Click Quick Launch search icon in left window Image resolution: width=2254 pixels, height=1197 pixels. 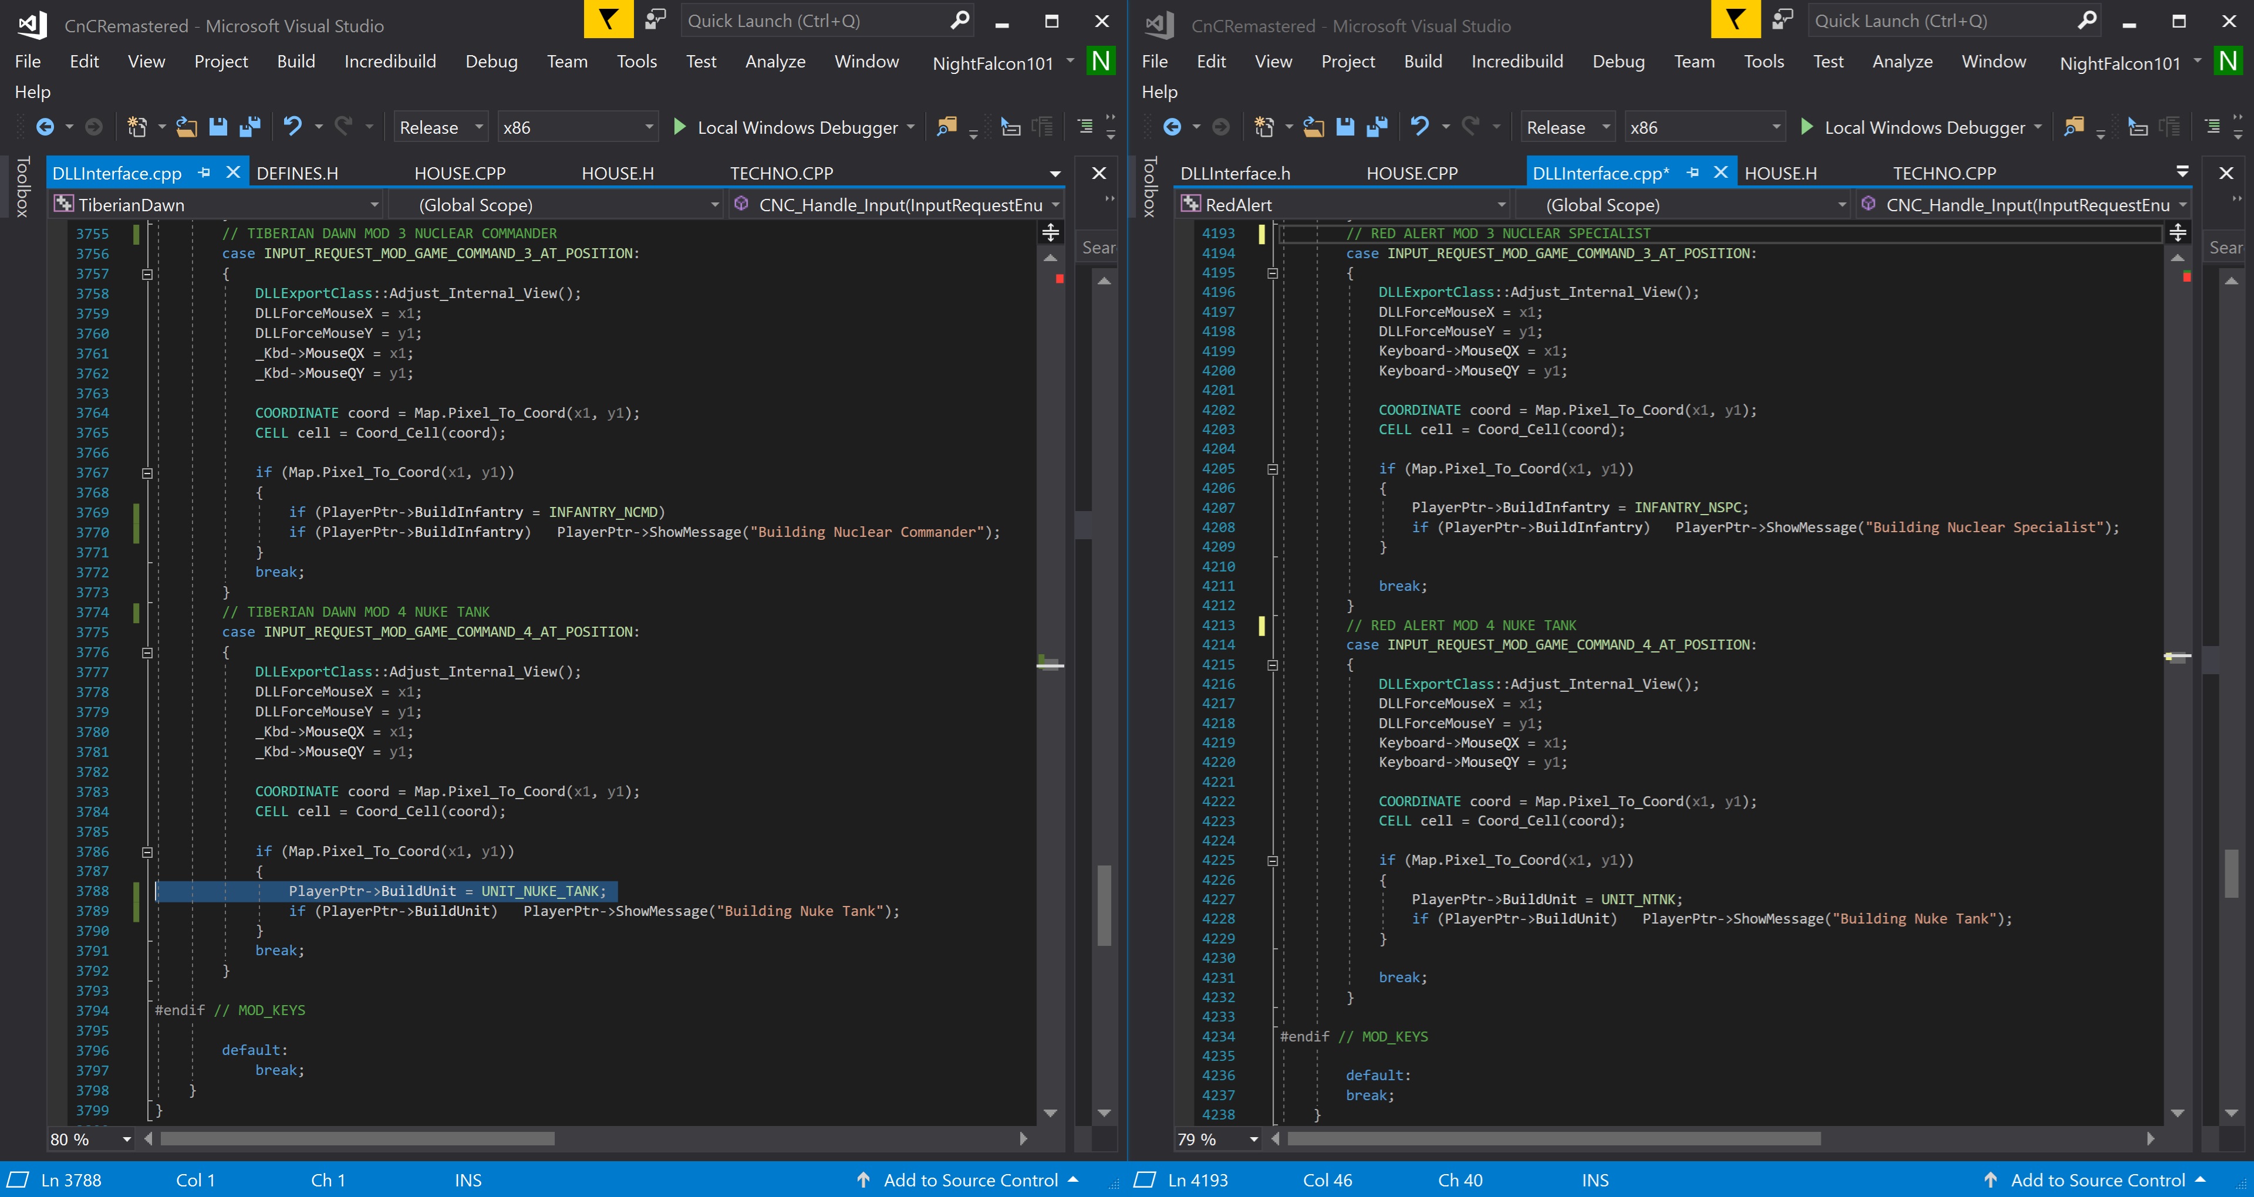tap(961, 20)
